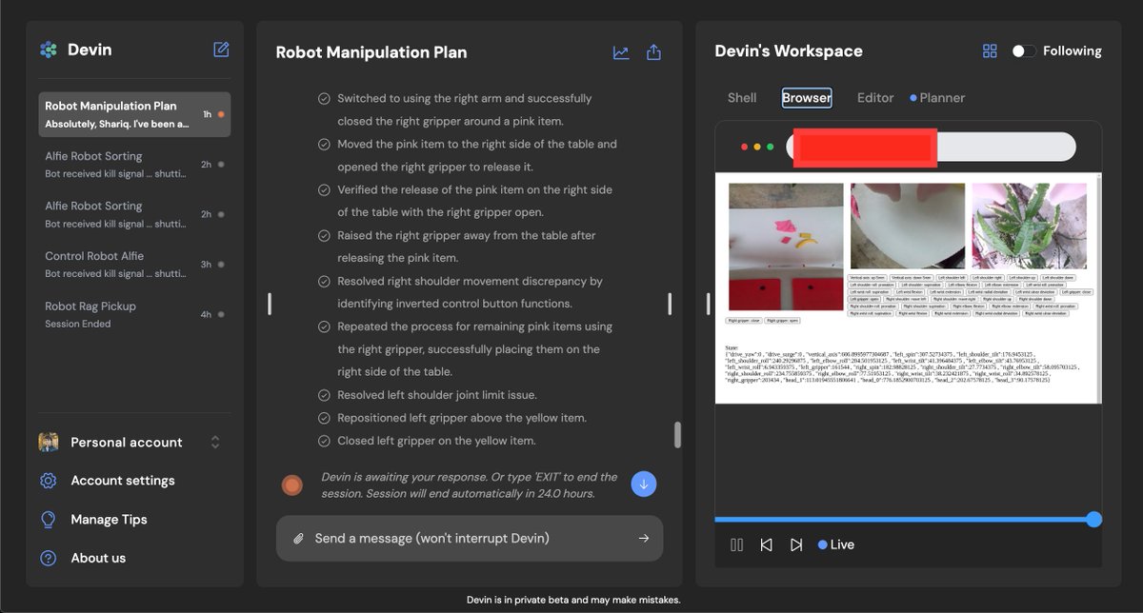Viewport: 1143px width, 613px height.
Task: Click the About us question mark icon
Action: click(x=49, y=558)
